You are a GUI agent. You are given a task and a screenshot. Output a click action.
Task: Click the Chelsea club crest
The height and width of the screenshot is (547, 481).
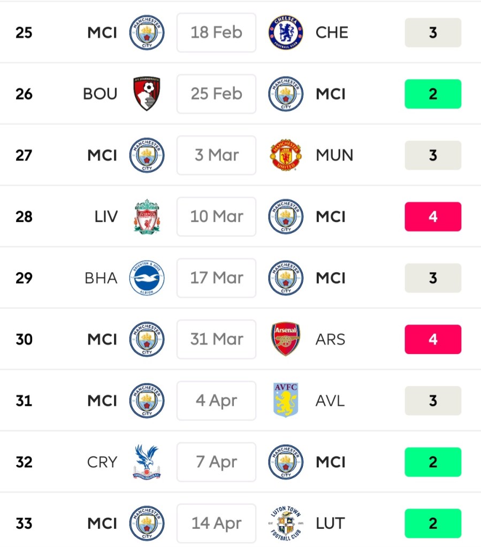tap(286, 33)
